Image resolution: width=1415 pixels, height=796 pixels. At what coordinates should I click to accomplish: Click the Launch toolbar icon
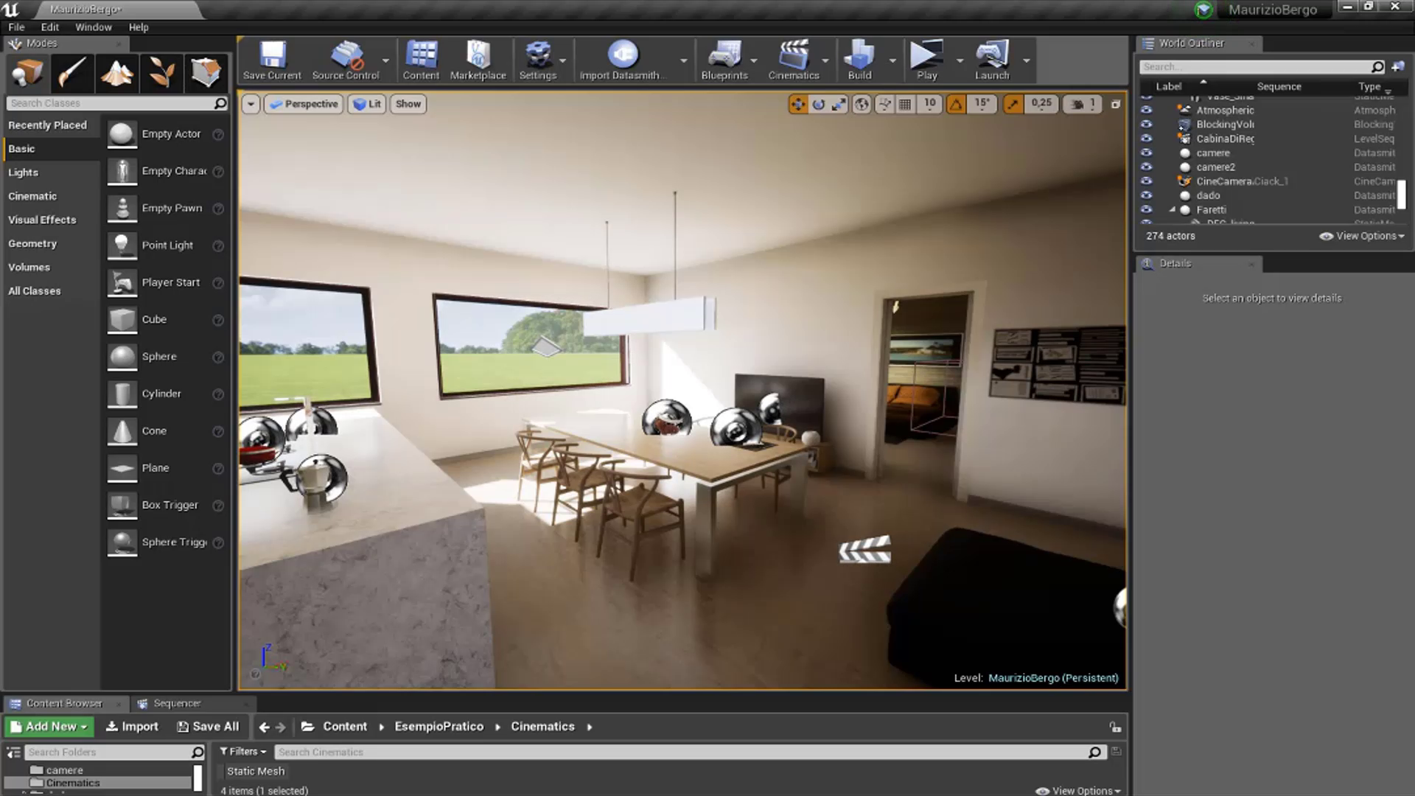[x=992, y=60]
